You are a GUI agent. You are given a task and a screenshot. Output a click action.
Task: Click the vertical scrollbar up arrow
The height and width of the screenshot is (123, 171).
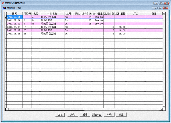pyautogui.click(x=164, y=13)
